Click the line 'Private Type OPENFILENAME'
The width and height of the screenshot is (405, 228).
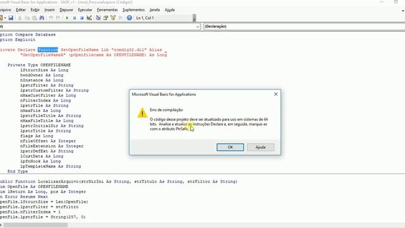39,65
